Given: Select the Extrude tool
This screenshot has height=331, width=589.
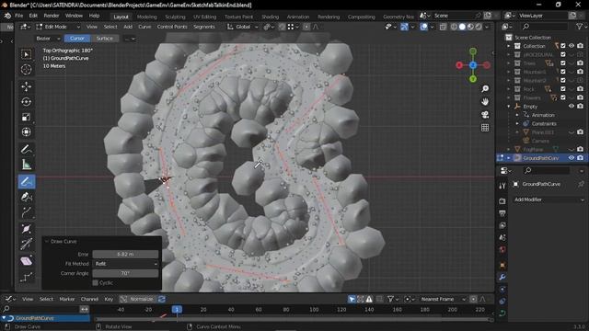Looking at the screenshot, I should [27, 212].
